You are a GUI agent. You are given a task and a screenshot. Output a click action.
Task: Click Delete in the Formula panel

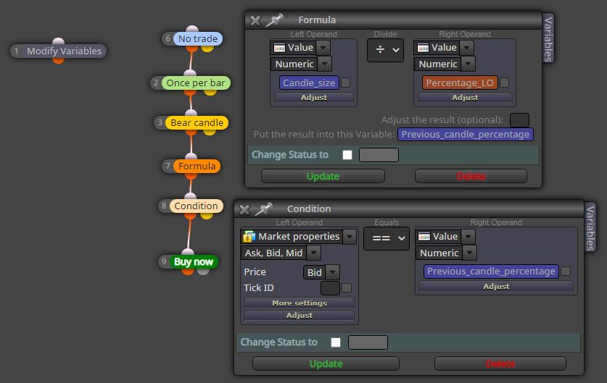pyautogui.click(x=471, y=176)
